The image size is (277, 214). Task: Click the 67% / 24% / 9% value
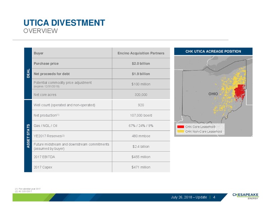pyautogui.click(x=141, y=126)
